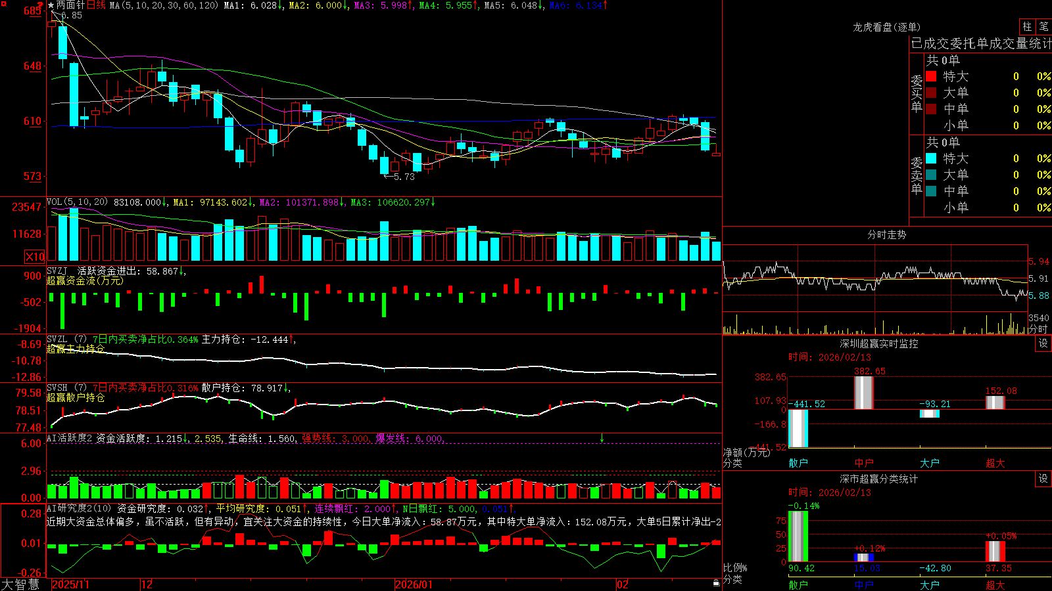Click the X10 volume scale multiplier box

(x=35, y=257)
